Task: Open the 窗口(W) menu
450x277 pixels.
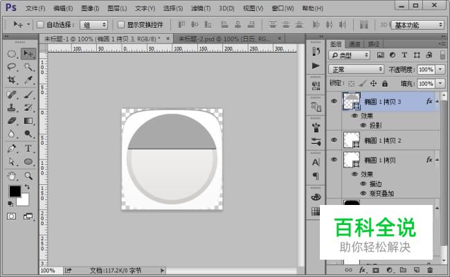Action: tap(282, 8)
